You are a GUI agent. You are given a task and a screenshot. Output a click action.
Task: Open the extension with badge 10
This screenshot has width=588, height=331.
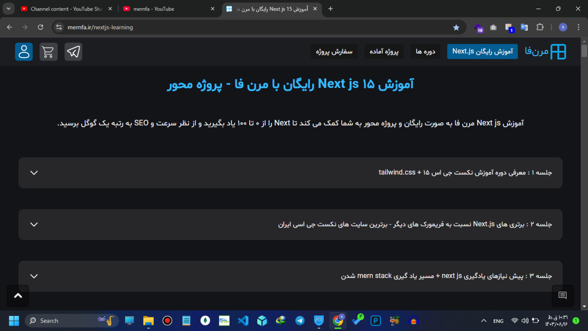point(478,28)
